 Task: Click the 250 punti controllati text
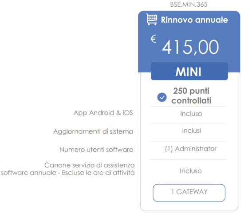[191, 95]
